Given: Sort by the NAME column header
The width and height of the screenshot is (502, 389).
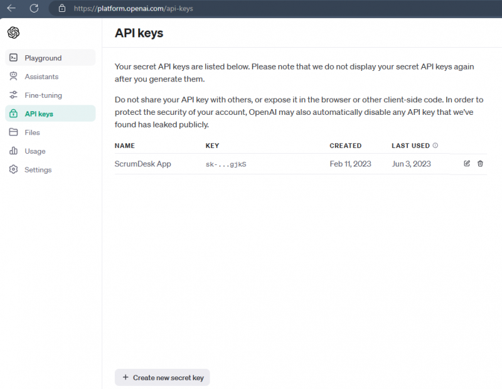Looking at the screenshot, I should click(x=124, y=146).
